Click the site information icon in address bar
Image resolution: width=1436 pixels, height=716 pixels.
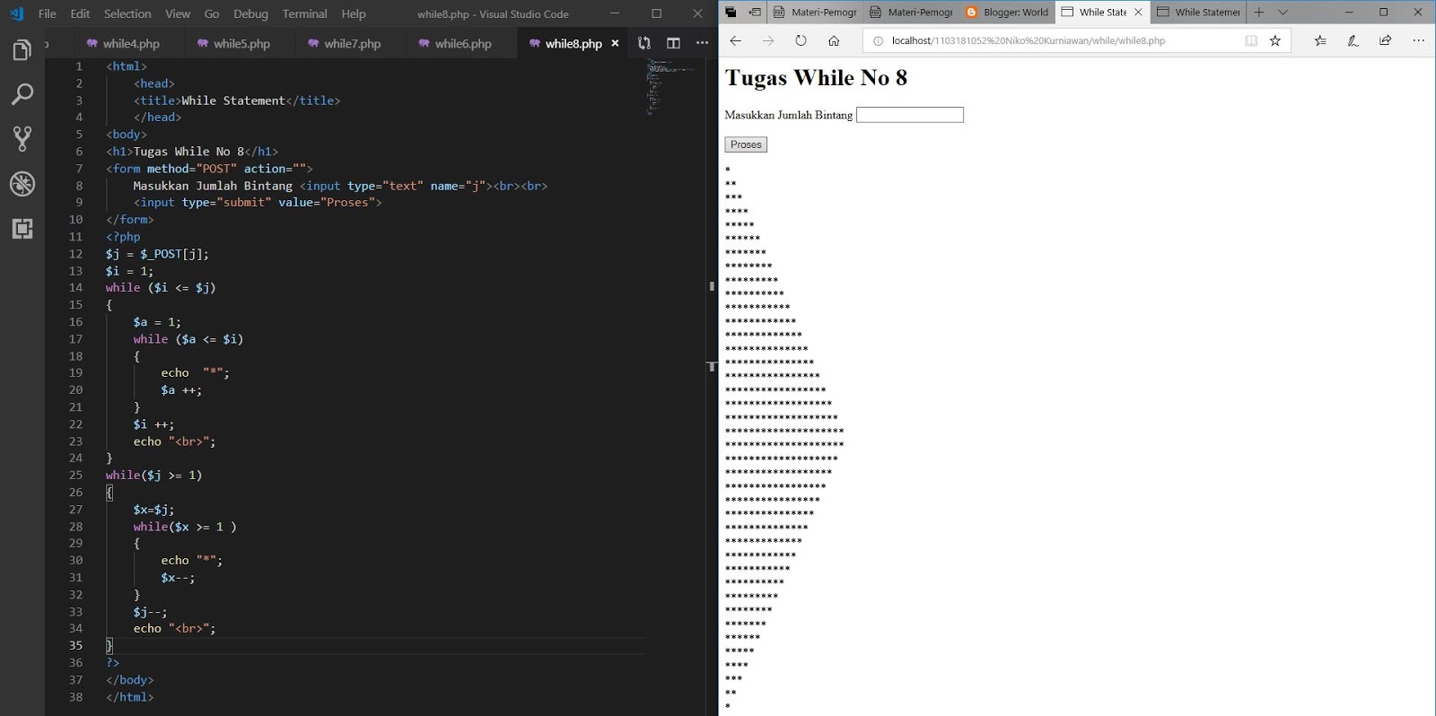tap(878, 40)
